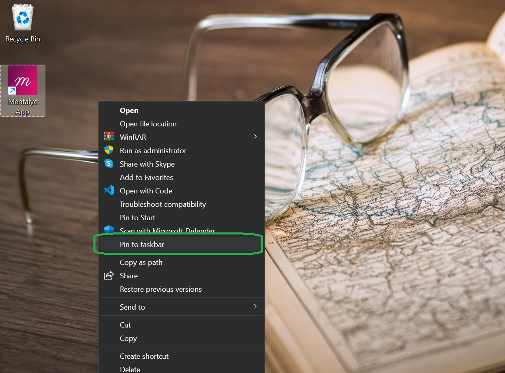Select Pin to taskbar
The height and width of the screenshot is (373, 505).
point(182,245)
